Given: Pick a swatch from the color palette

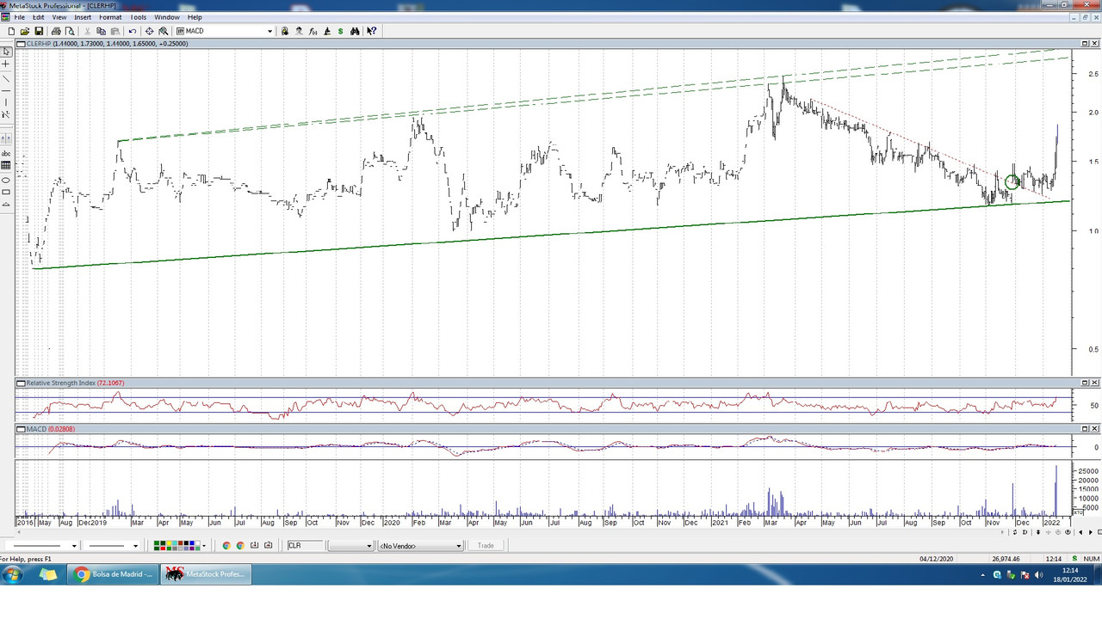Looking at the screenshot, I should point(176,545).
